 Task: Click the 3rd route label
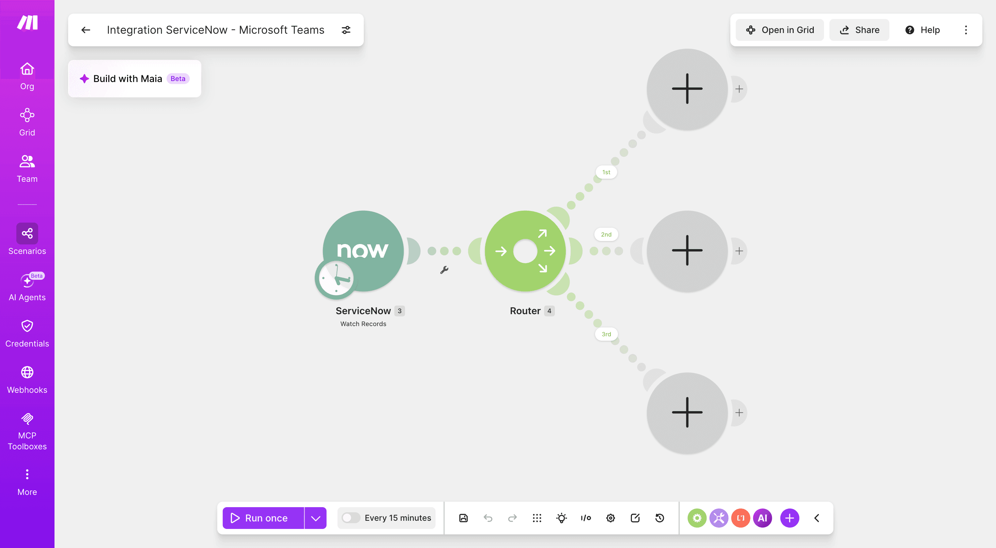pos(606,334)
